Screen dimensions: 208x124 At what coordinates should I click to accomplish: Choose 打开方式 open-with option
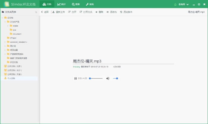pyautogui.click(x=86, y=12)
